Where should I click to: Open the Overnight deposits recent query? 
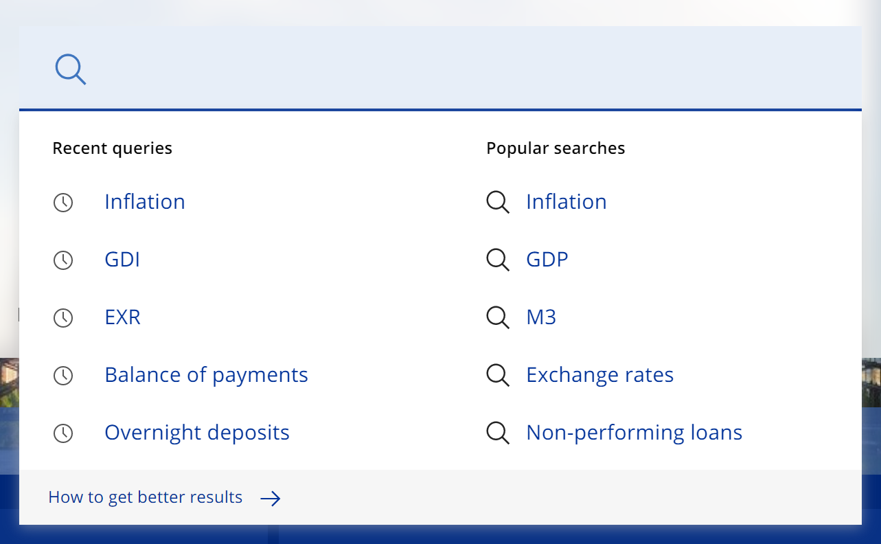[197, 433]
